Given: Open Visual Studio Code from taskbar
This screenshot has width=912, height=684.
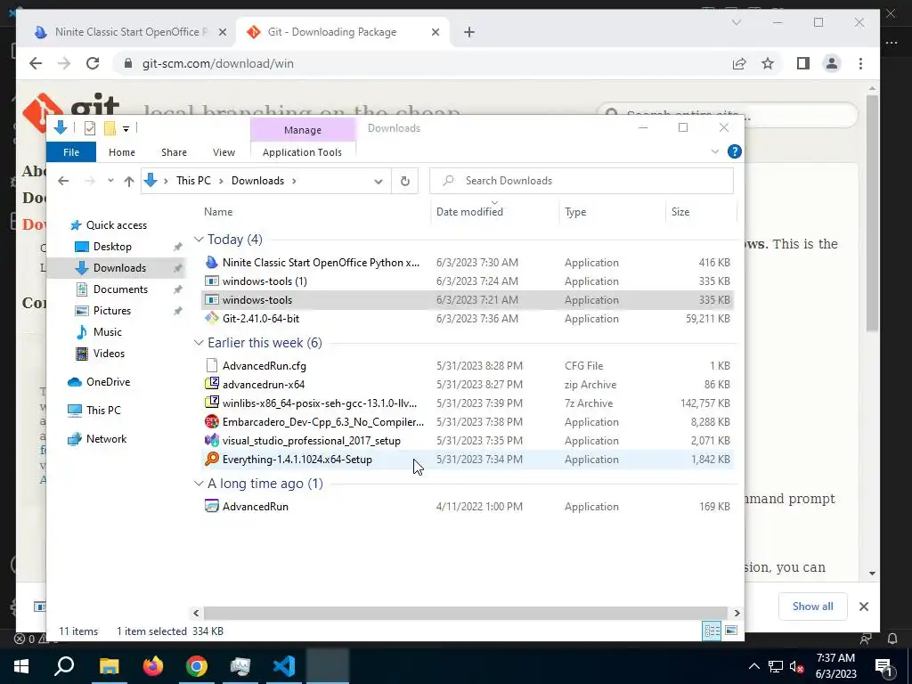Looking at the screenshot, I should point(284,666).
